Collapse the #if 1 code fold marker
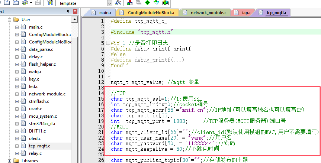The image size is (321, 163). 108,43
